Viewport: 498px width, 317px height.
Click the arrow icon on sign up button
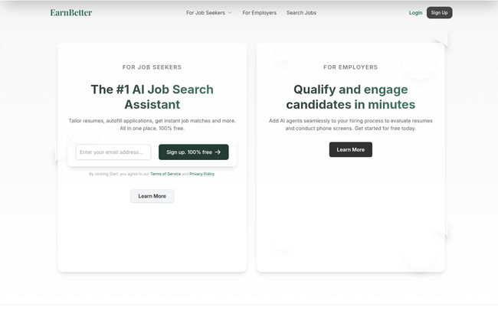(x=218, y=152)
